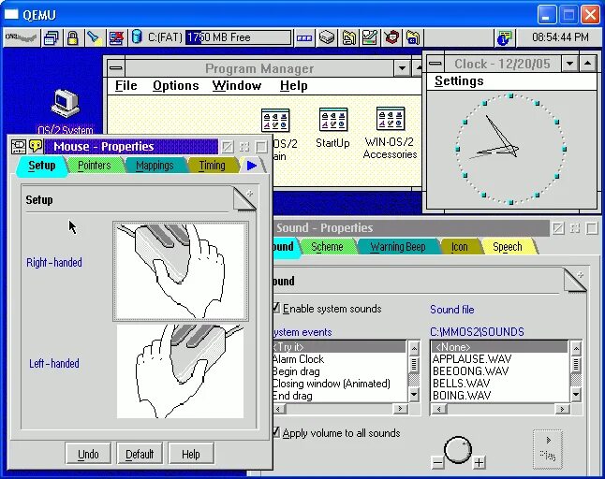Click the folder templates icon in WarpCenter tray
Image resolution: width=605 pixels, height=479 pixels.
(x=348, y=37)
